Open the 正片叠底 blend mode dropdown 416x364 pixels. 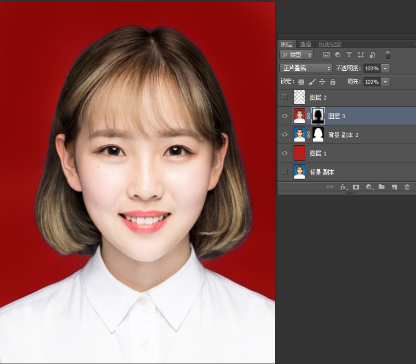306,68
